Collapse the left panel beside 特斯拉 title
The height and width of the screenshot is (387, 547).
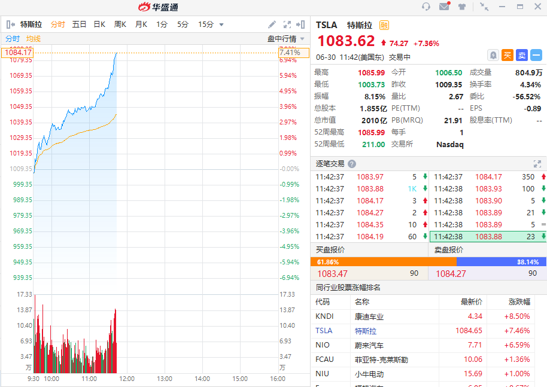pos(10,25)
